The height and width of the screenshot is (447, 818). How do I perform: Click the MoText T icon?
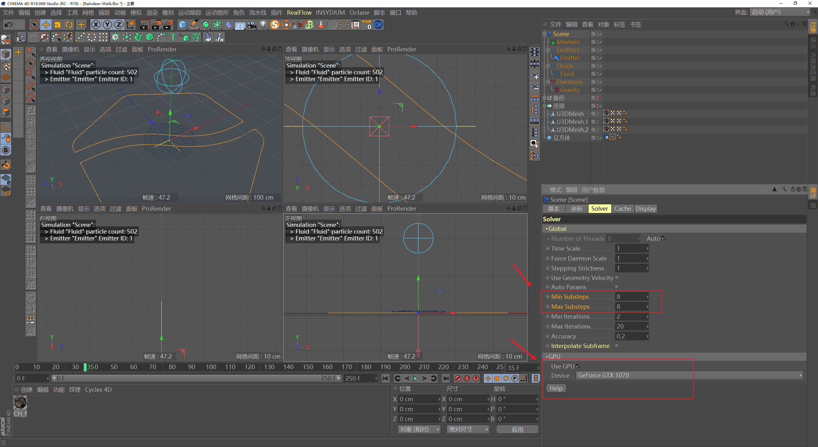(x=173, y=37)
